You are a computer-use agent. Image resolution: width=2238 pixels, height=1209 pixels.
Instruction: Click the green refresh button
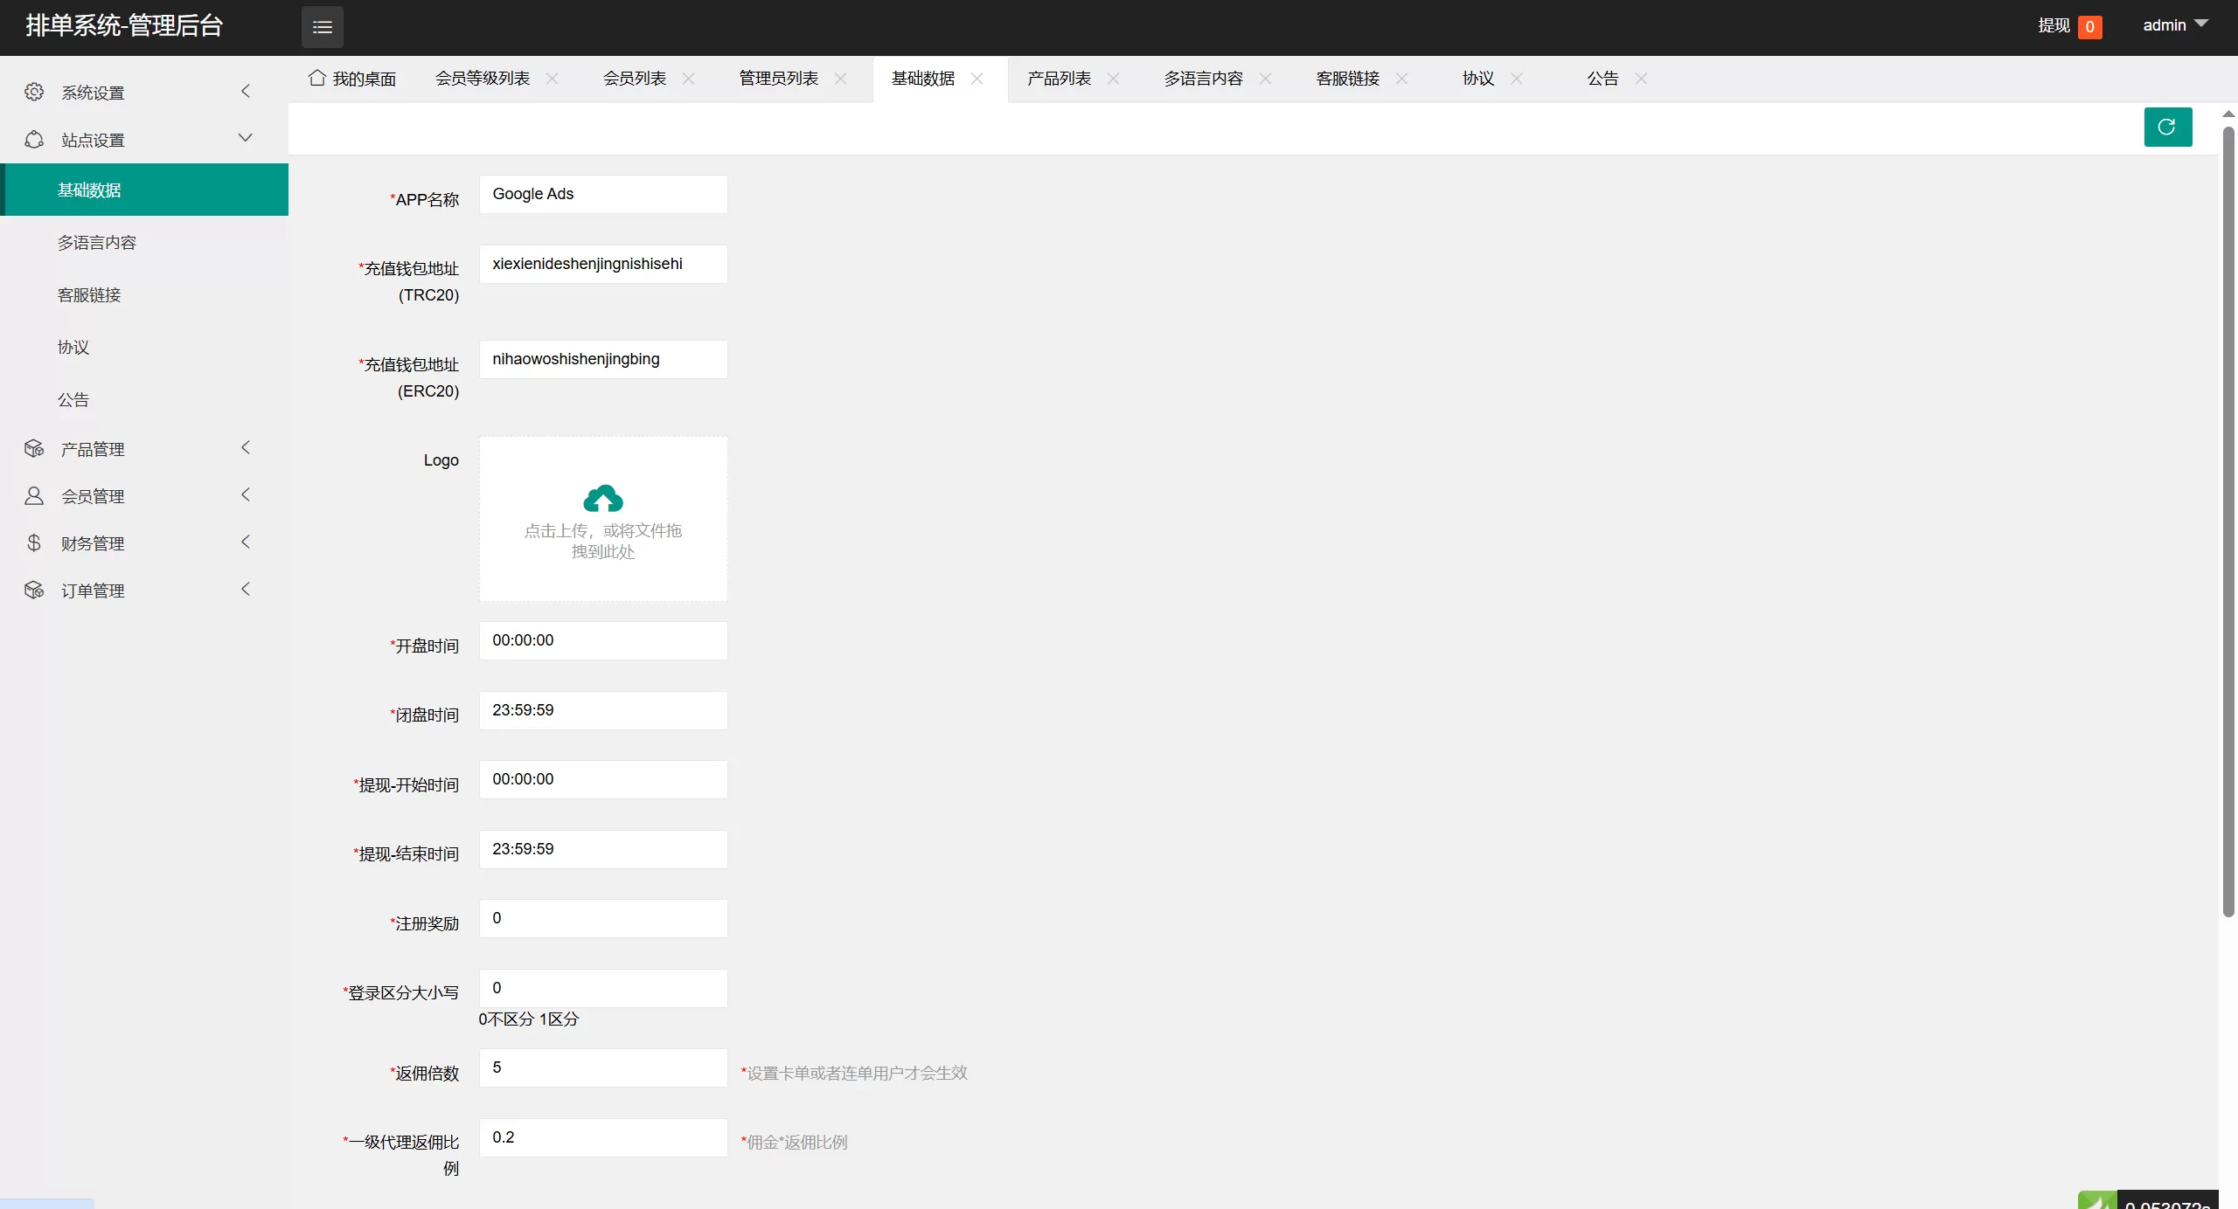2167,128
